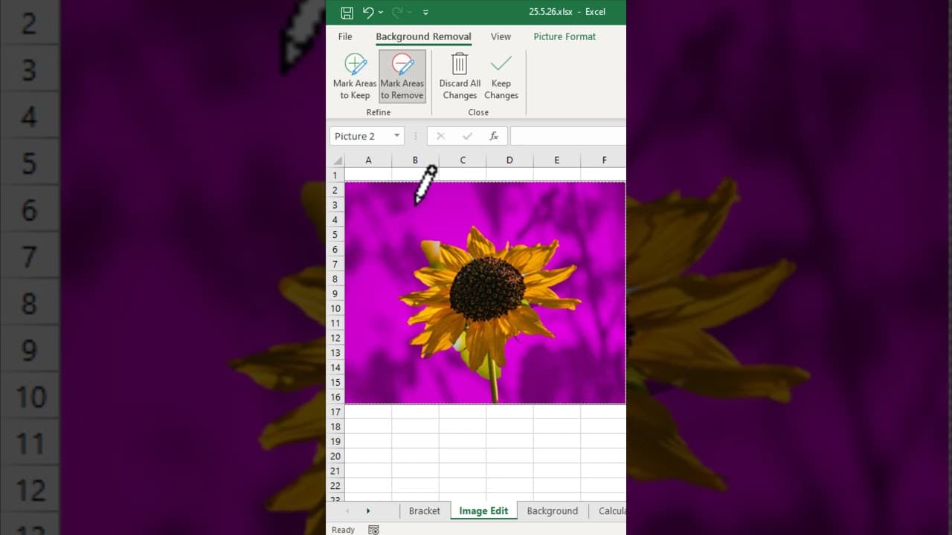
Task: Select row 1 header
Action: pyautogui.click(x=335, y=175)
